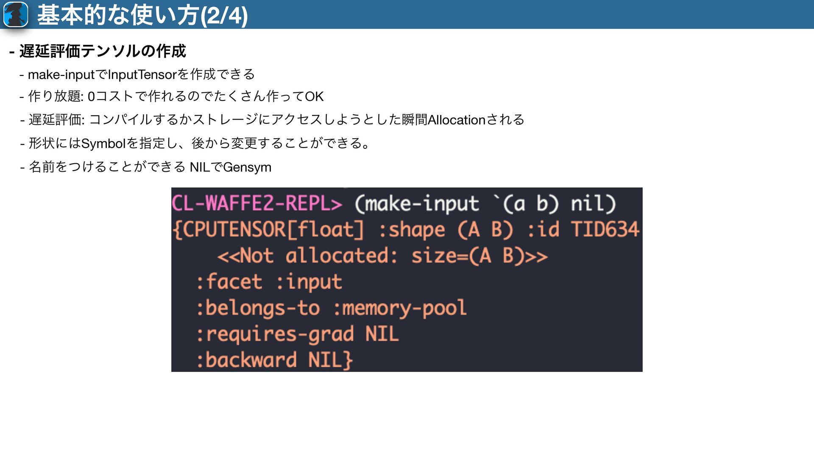This screenshot has height=458, width=814.
Task: Click the slide title 基本的な使い方(2/4)
Action: point(142,15)
